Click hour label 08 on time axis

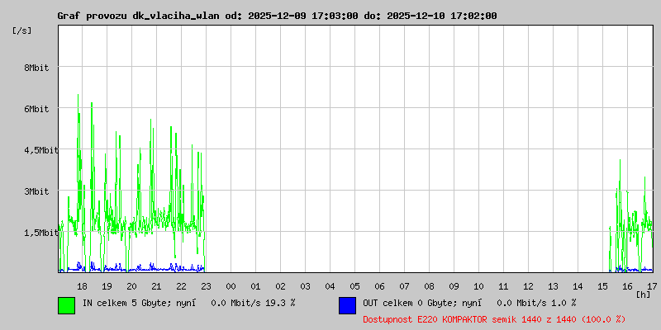click(429, 286)
